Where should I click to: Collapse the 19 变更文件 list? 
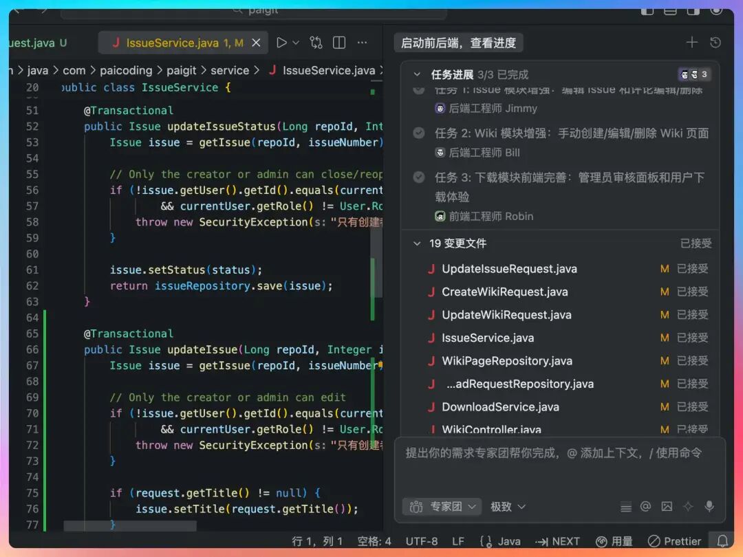(x=417, y=243)
